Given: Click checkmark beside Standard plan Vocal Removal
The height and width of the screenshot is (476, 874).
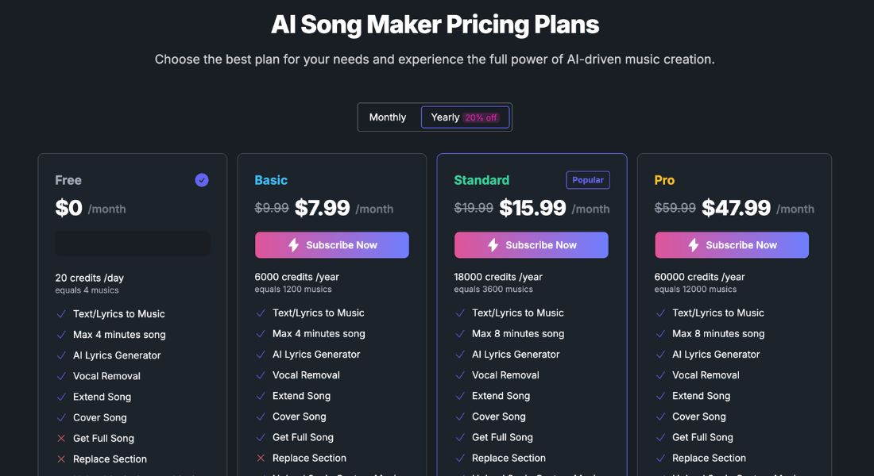Looking at the screenshot, I should pyautogui.click(x=460, y=375).
